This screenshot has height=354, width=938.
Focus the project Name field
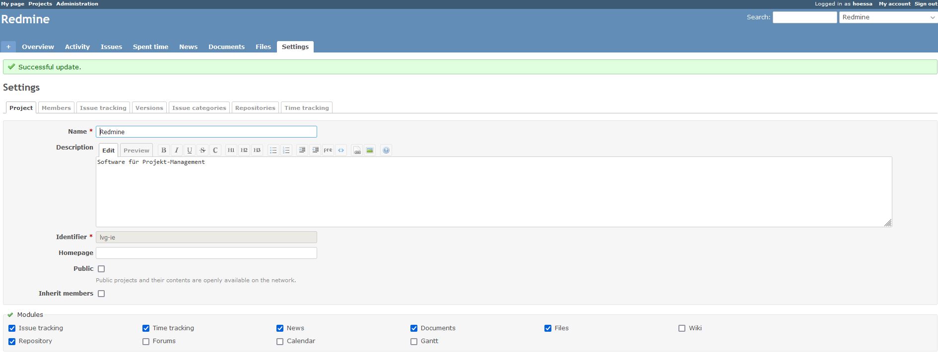[x=206, y=132]
